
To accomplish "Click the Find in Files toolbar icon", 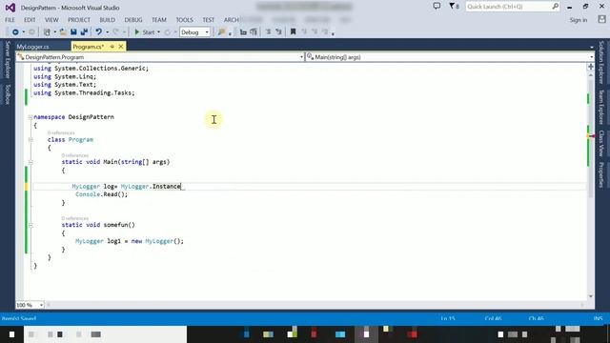I will point(221,32).
